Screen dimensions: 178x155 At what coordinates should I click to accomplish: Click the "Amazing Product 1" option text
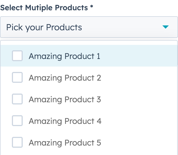click(64, 56)
